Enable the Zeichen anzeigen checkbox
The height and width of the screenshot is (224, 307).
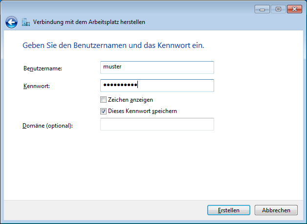click(x=103, y=100)
